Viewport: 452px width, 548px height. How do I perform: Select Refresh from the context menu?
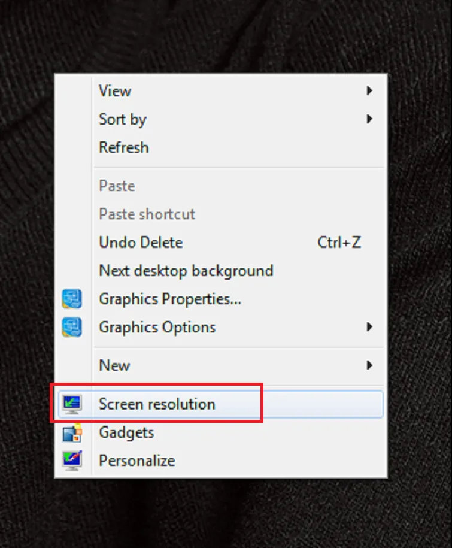click(x=123, y=147)
